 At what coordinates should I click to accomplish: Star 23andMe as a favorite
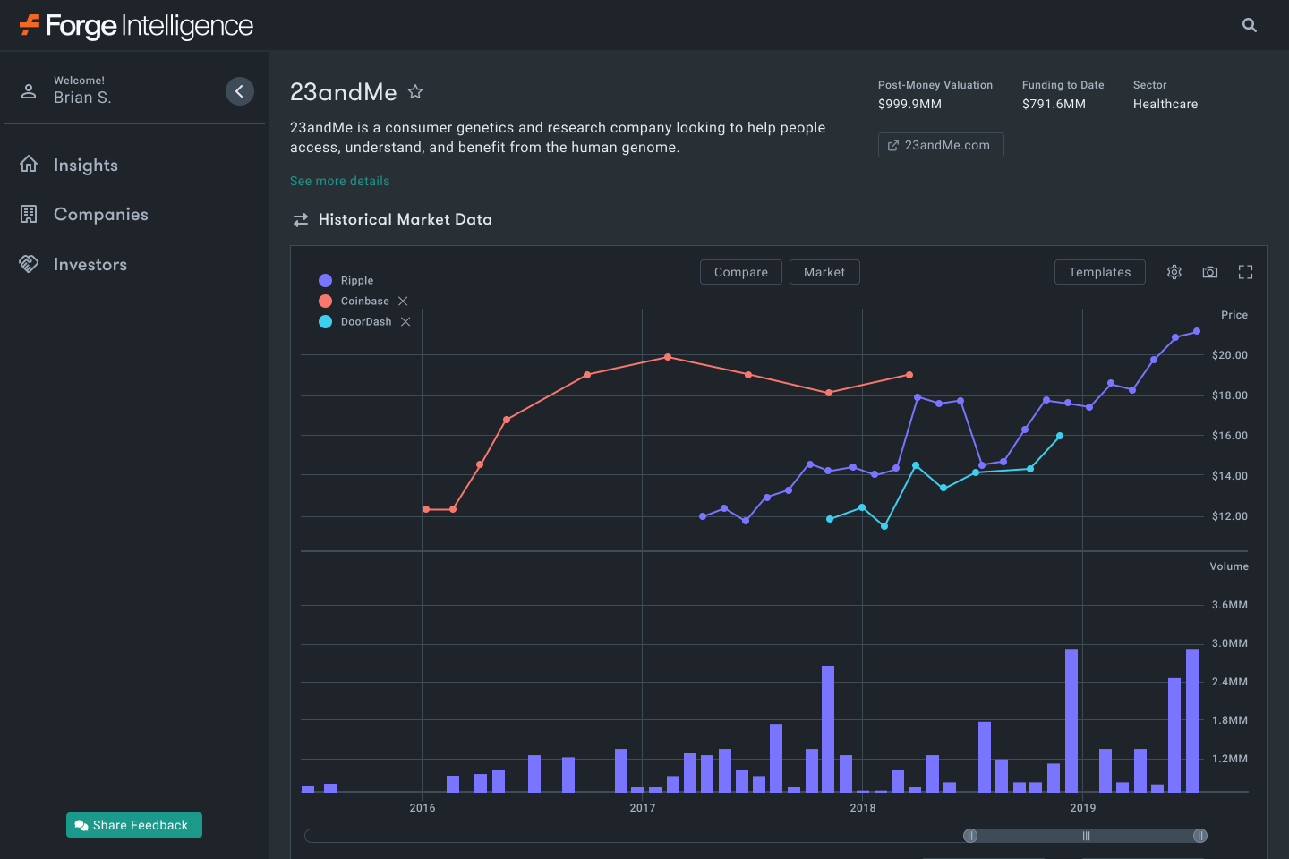click(415, 91)
